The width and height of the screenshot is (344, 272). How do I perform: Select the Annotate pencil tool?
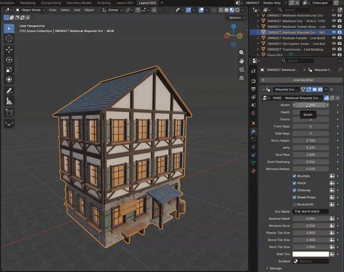pos(9,91)
